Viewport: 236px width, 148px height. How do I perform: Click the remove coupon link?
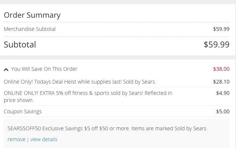tap(16, 139)
